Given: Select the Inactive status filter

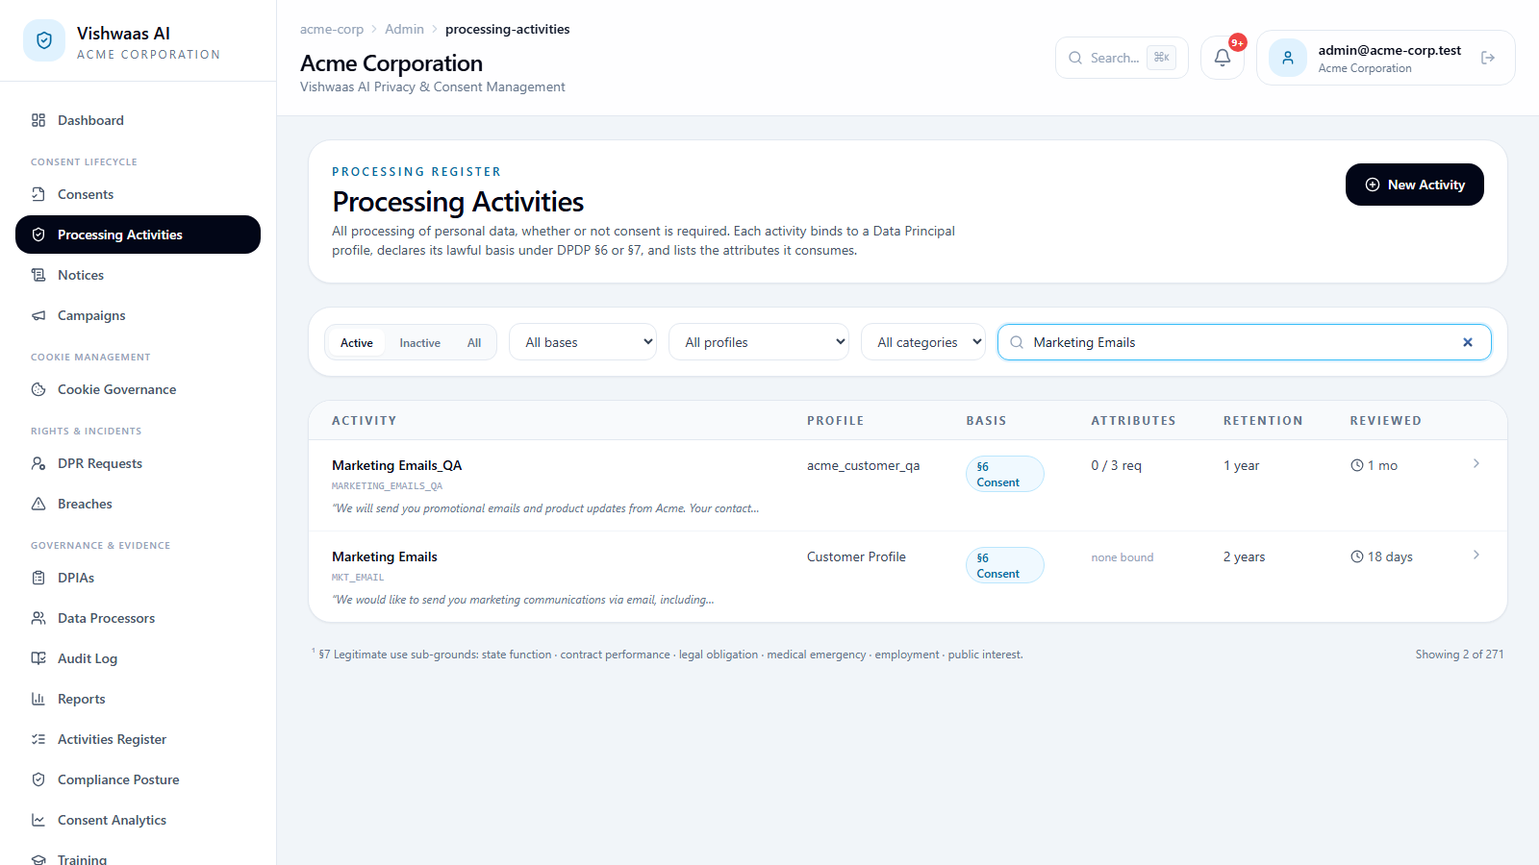Looking at the screenshot, I should [x=420, y=342].
